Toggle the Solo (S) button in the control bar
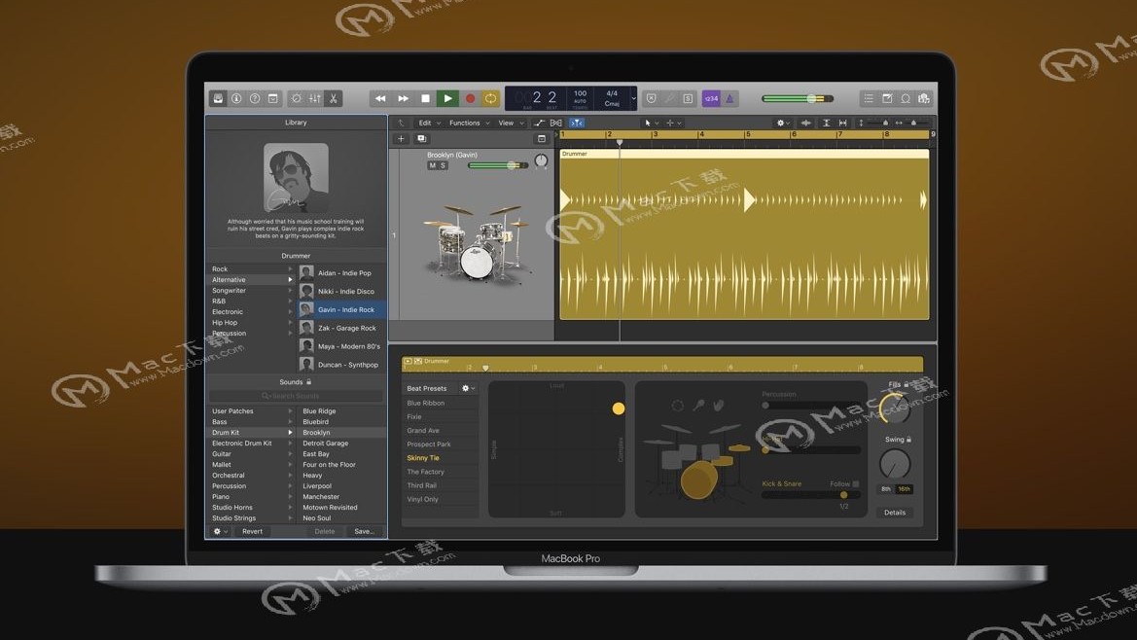Image resolution: width=1137 pixels, height=640 pixels. [x=689, y=98]
